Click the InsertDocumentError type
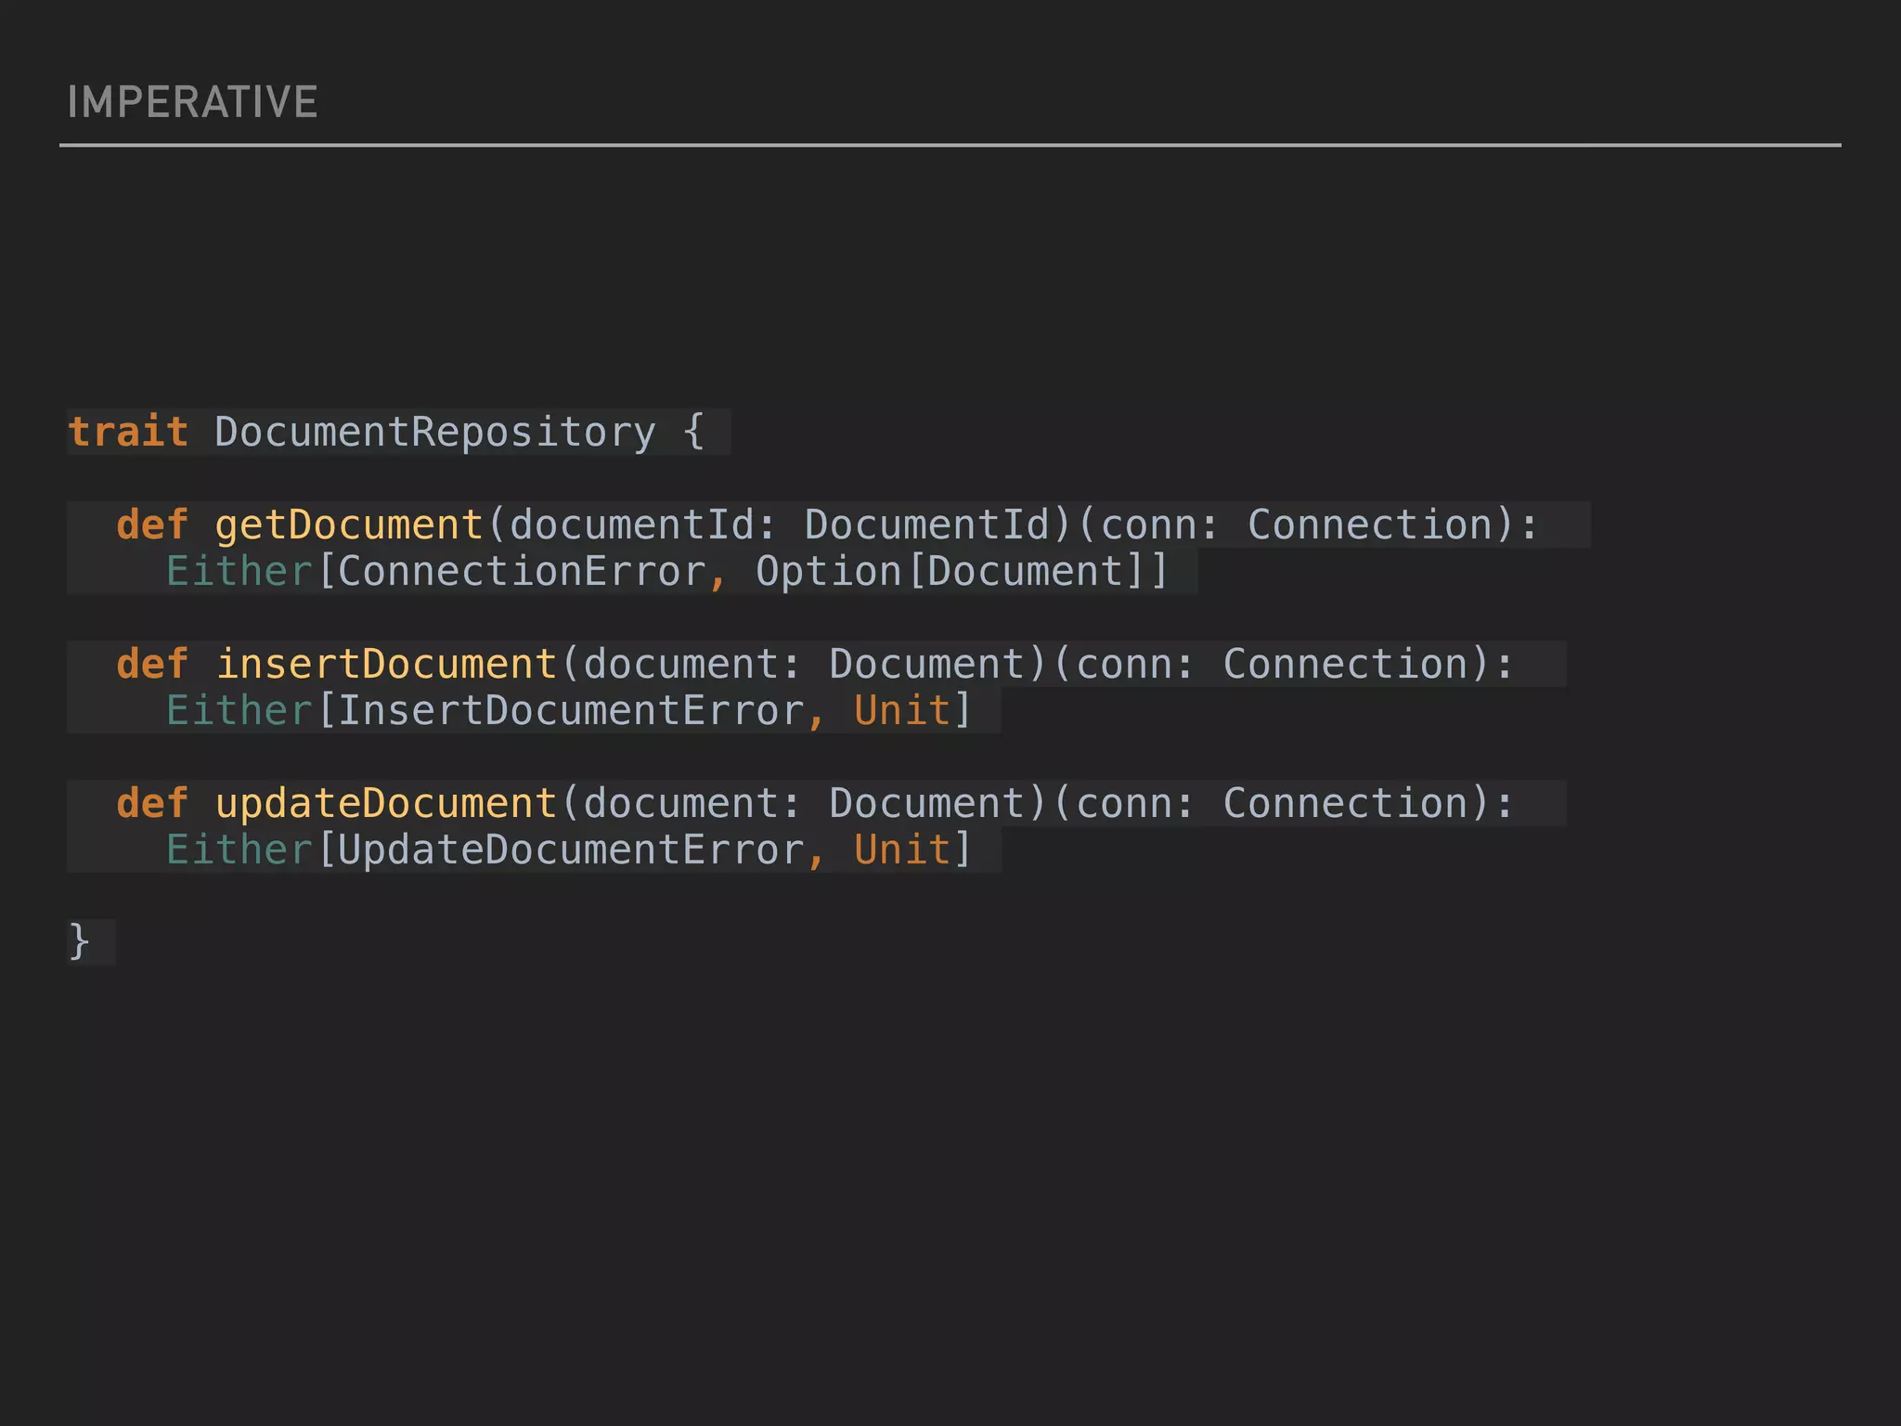This screenshot has width=1901, height=1426. [x=571, y=710]
